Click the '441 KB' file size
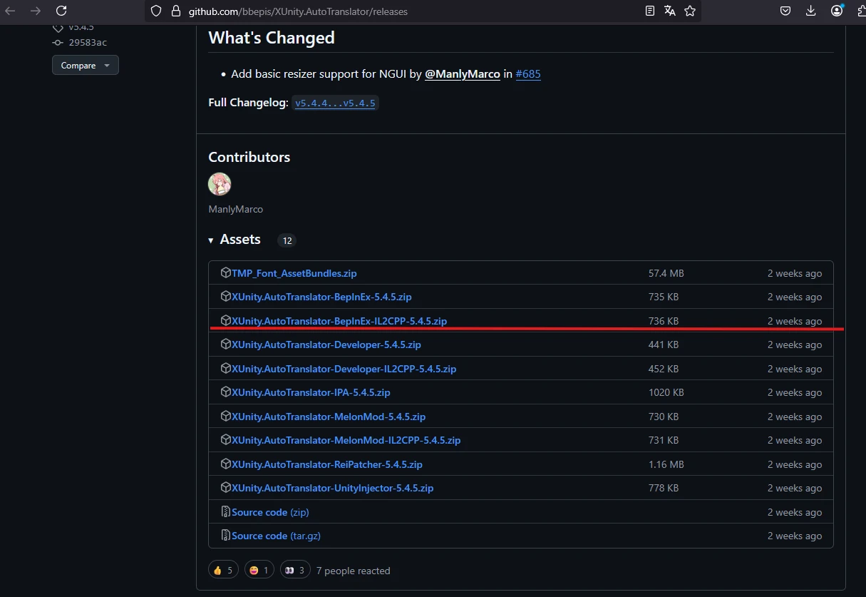 pyautogui.click(x=664, y=345)
